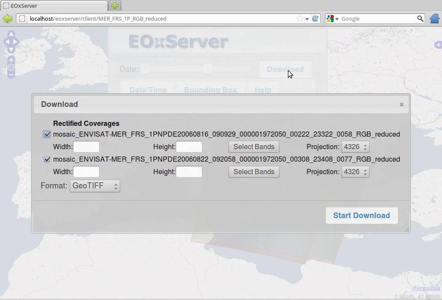Click Select Bands for the second coverage

coord(254,172)
